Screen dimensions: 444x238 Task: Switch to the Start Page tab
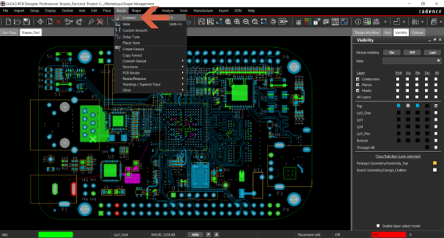coord(9,32)
